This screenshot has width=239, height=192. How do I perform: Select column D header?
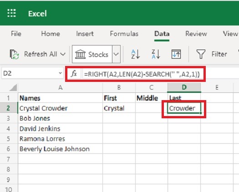pos(184,87)
